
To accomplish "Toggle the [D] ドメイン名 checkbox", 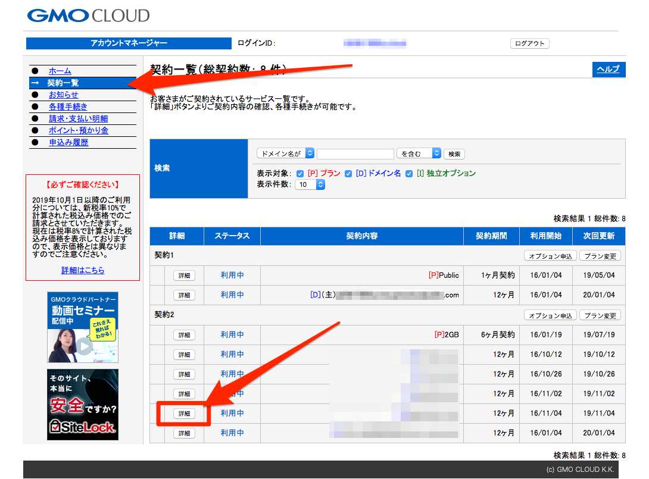I will [x=348, y=174].
